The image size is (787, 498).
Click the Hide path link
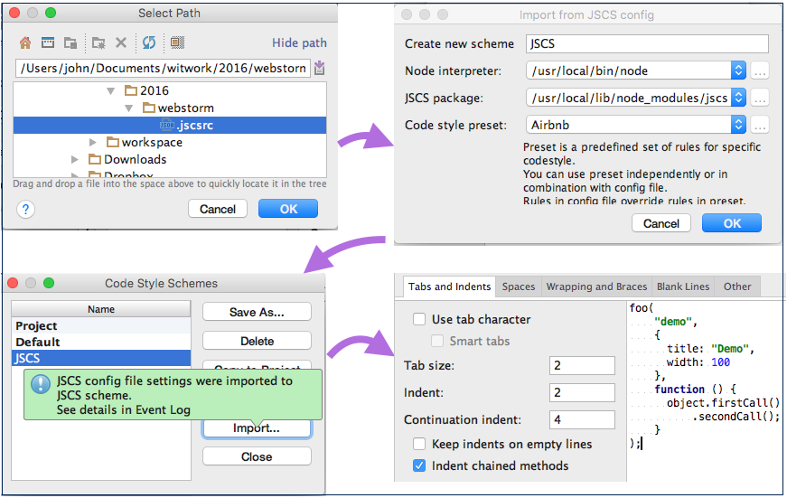coord(299,42)
